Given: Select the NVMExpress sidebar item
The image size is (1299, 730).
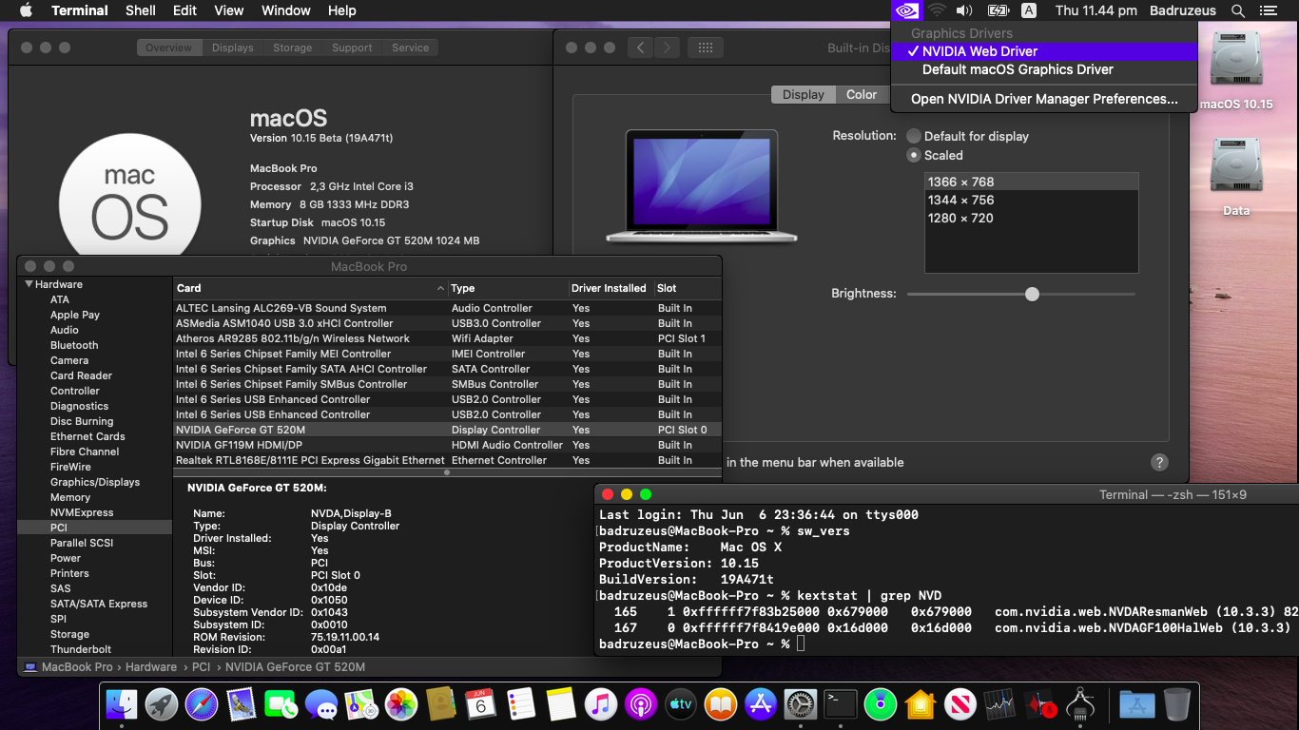Looking at the screenshot, I should coord(82,512).
